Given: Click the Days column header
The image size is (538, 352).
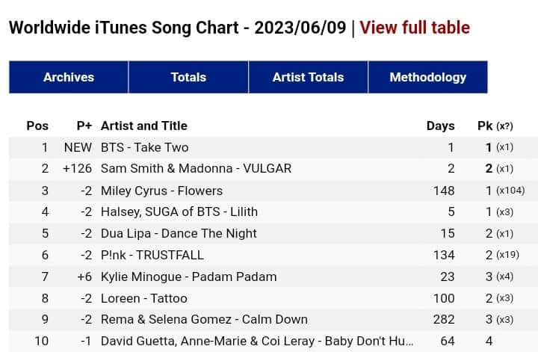Looking at the screenshot, I should pyautogui.click(x=440, y=126).
